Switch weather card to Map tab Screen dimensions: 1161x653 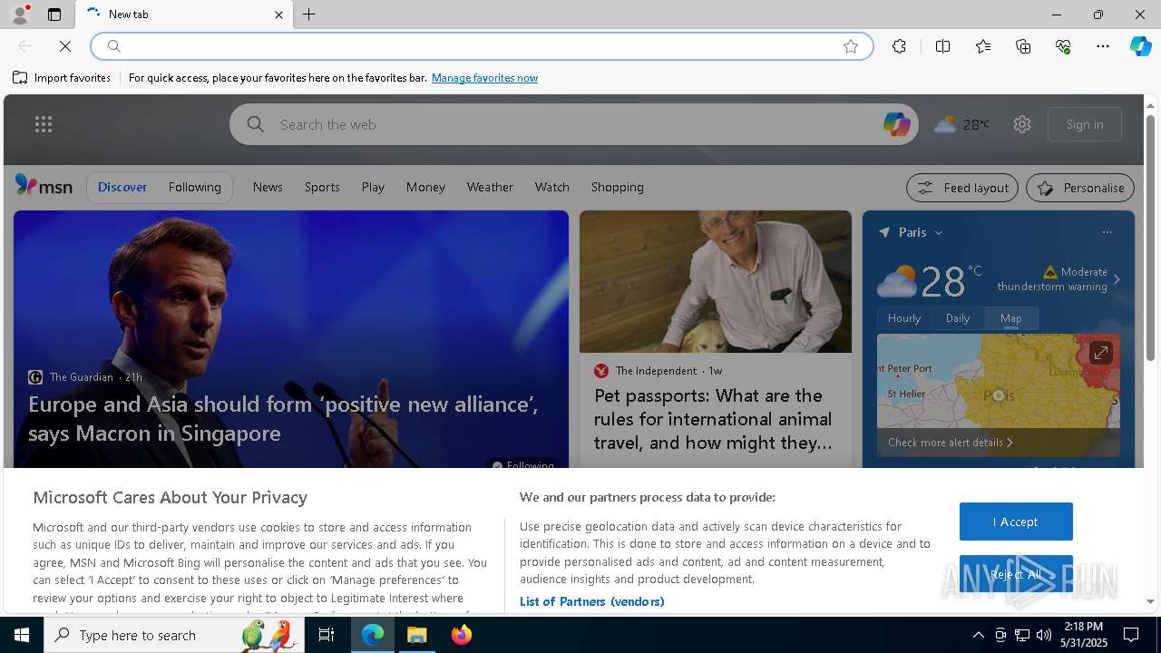click(x=1011, y=318)
